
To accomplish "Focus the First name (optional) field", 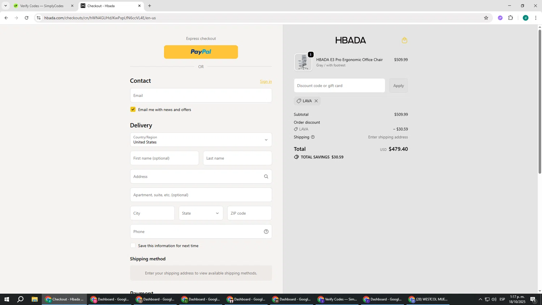I will point(164,158).
